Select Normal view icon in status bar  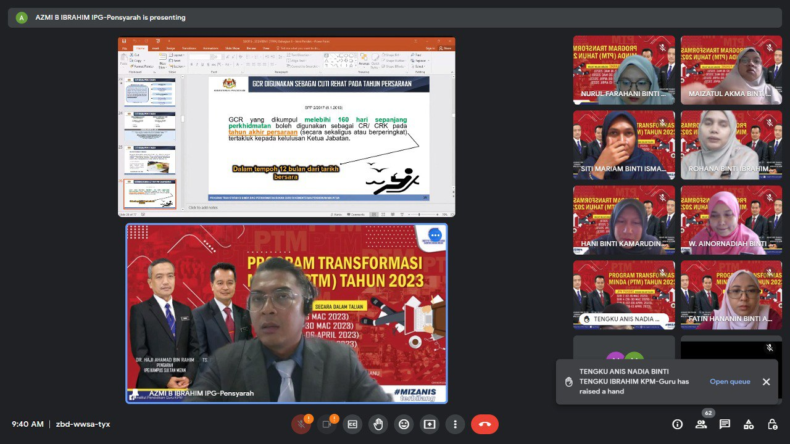[374, 214]
